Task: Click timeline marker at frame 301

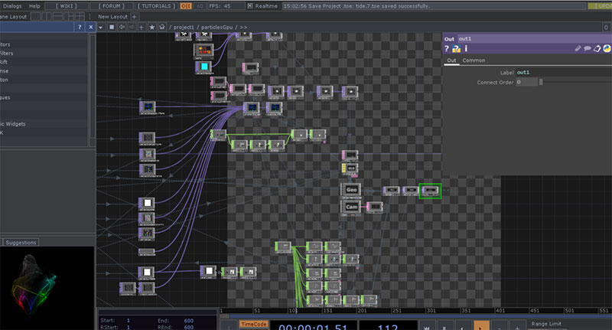Action: [x=431, y=310]
